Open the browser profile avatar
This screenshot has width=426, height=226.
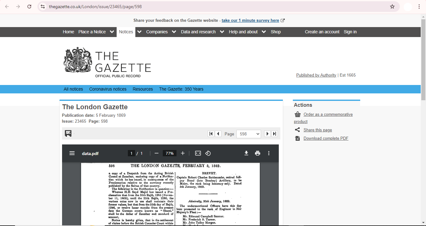(x=408, y=7)
